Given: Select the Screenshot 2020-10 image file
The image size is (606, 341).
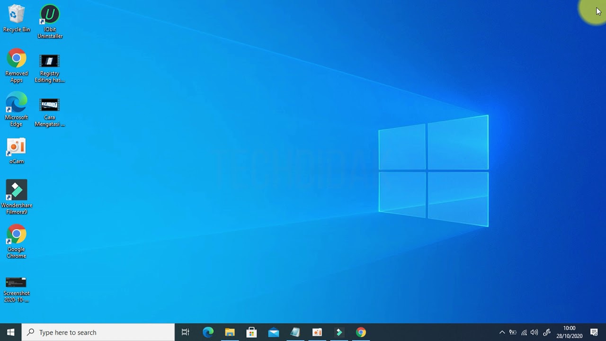Looking at the screenshot, I should coord(17,289).
